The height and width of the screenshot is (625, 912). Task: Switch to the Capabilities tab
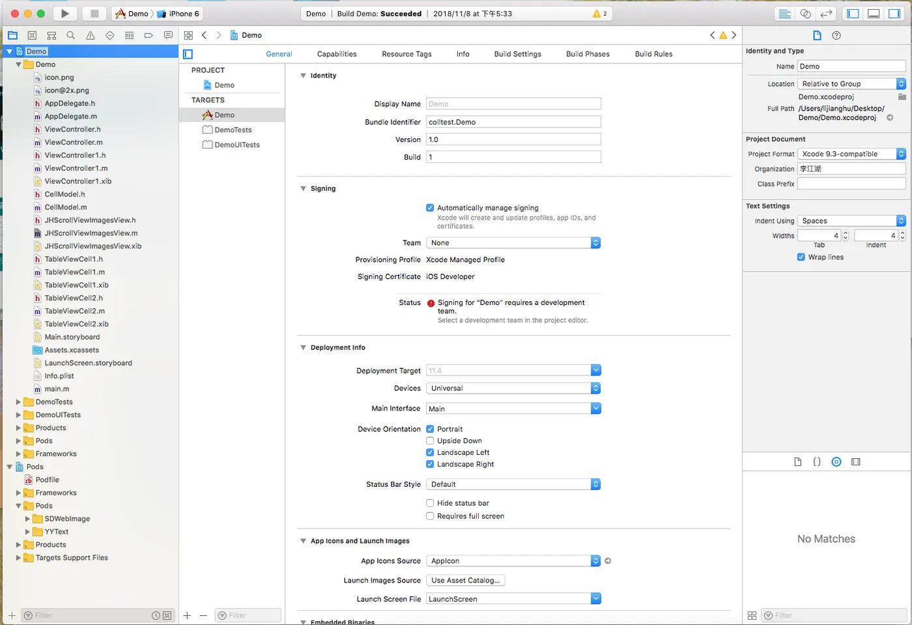[337, 54]
